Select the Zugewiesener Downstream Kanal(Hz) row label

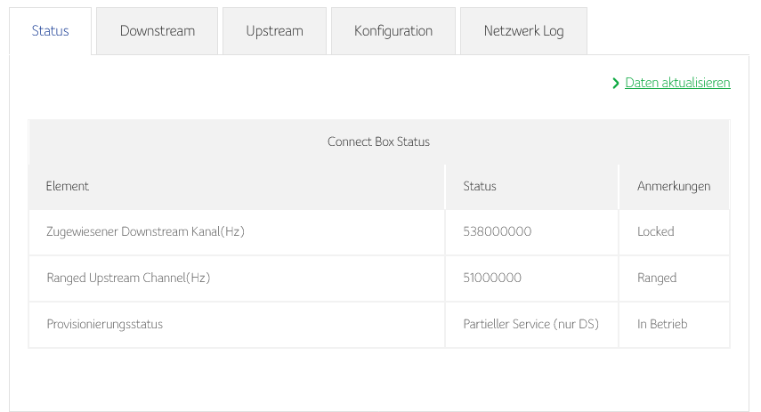pos(145,231)
